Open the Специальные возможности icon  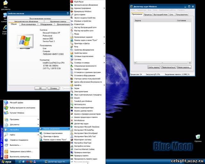(72, 66)
